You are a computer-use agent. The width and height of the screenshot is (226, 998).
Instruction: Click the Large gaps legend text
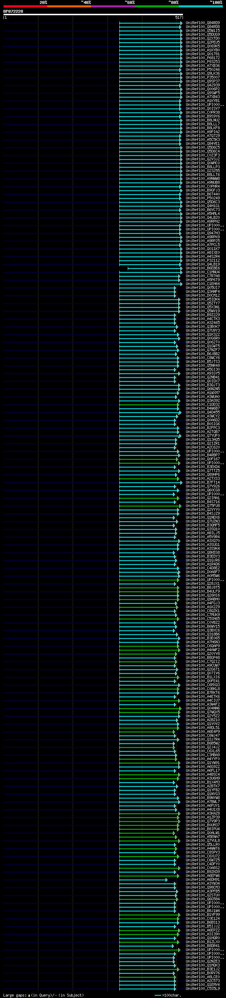click(x=43, y=995)
